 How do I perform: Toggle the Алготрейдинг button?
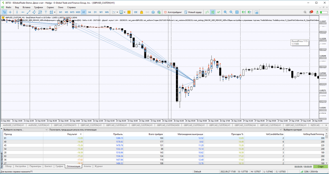pos(173,12)
